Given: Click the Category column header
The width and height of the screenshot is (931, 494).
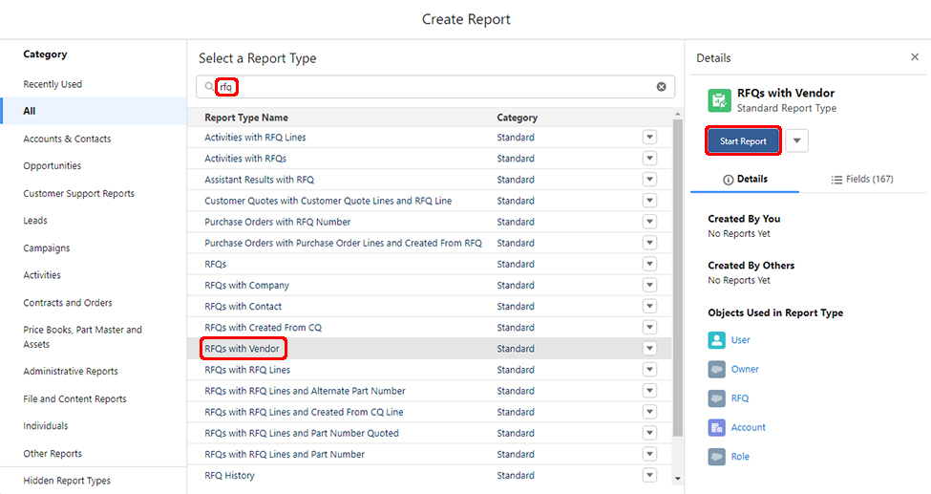Looking at the screenshot, I should (x=518, y=118).
